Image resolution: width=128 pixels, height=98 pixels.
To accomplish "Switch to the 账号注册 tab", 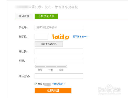I will click(x=24, y=16).
